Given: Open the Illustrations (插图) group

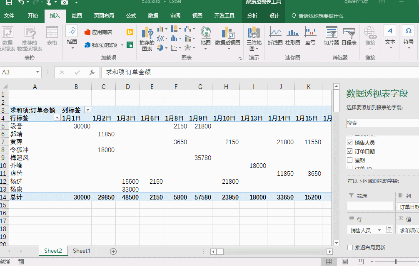Looking at the screenshot, I should click(72, 37).
